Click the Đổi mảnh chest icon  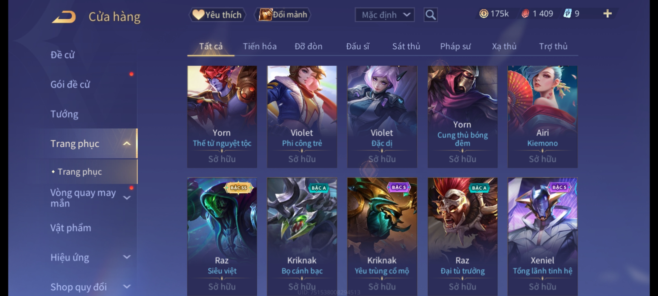265,15
